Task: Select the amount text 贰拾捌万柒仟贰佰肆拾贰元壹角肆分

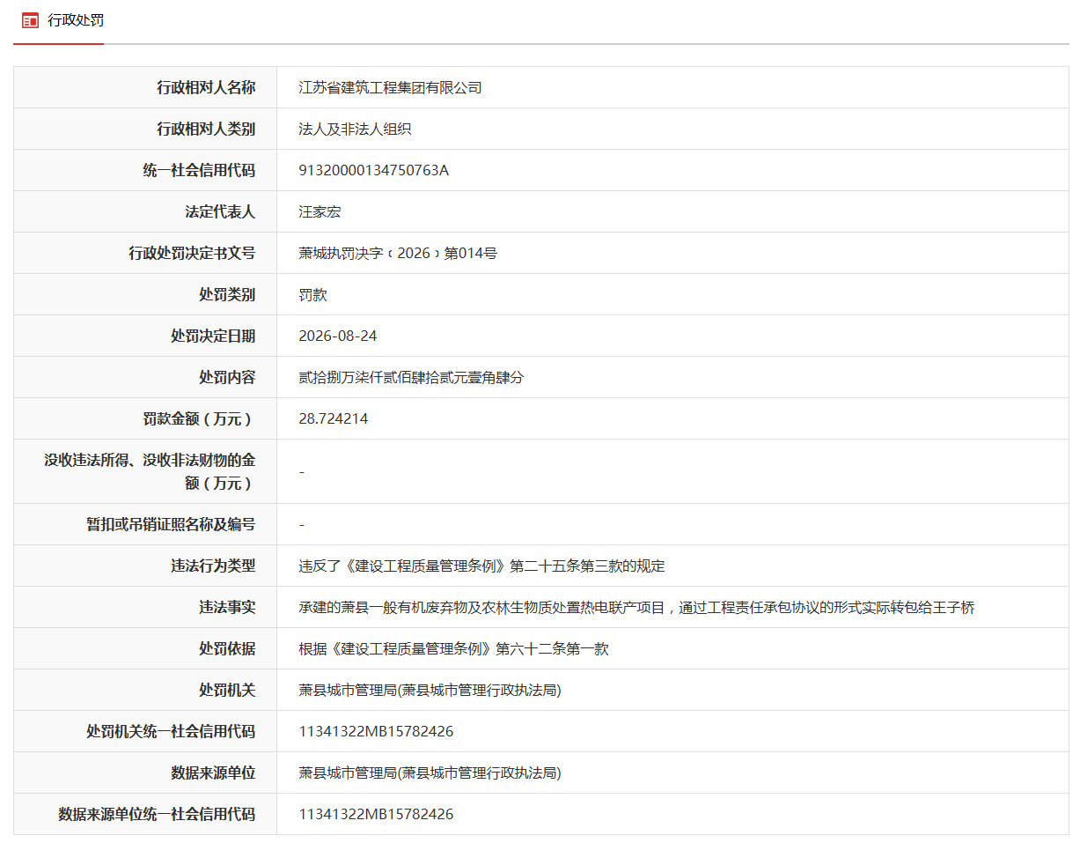Action: pos(412,377)
